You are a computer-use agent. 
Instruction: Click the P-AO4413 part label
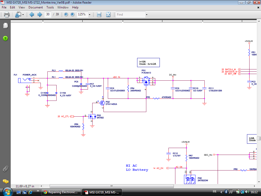146,73
